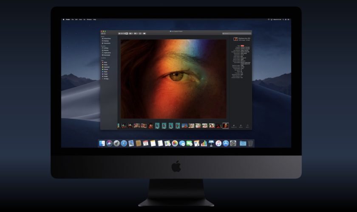Viewport: 357px width, 212px height.
Task: Go forward in Finder window
Action: point(105,33)
